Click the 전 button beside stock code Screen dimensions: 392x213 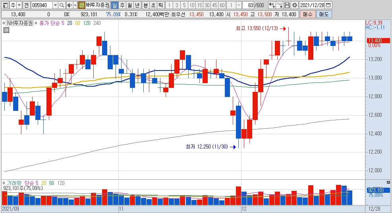(27, 5)
